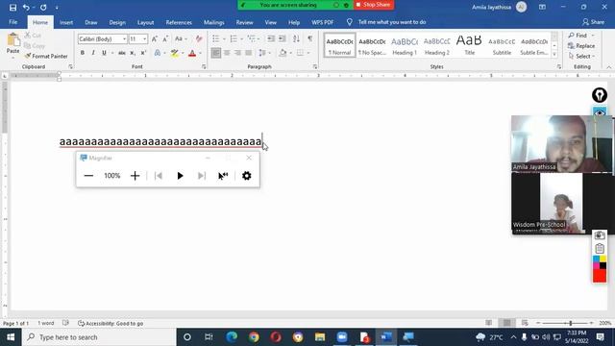The width and height of the screenshot is (615, 346).
Task: Show paragraph marks and hidden symbols
Action: tap(310, 38)
